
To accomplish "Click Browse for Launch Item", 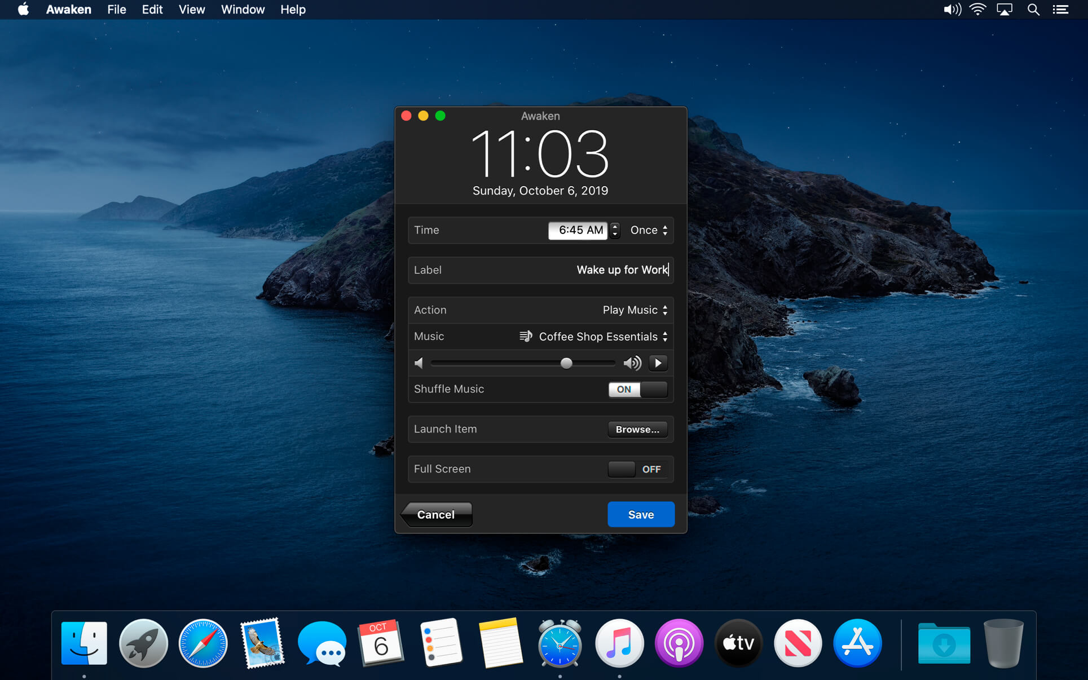I will 637,429.
